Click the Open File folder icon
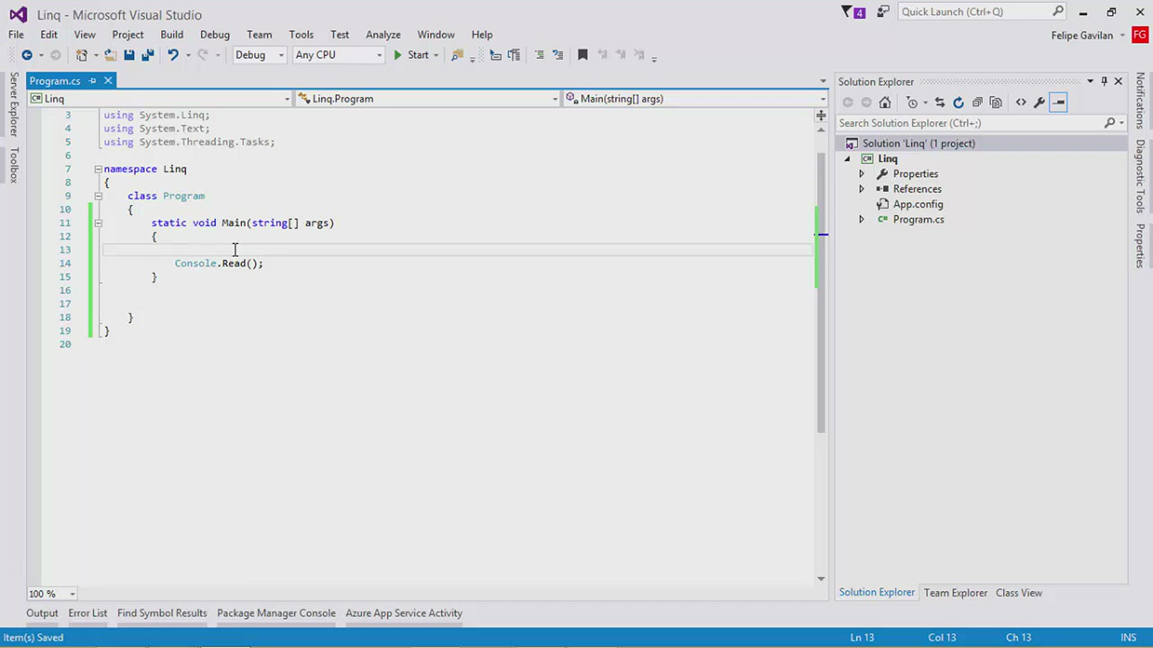1153x648 pixels. pyautogui.click(x=110, y=55)
